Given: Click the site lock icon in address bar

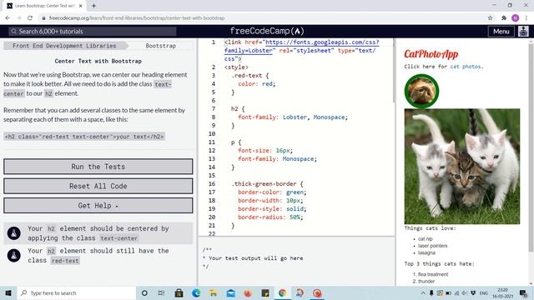Looking at the screenshot, I should pos(43,18).
